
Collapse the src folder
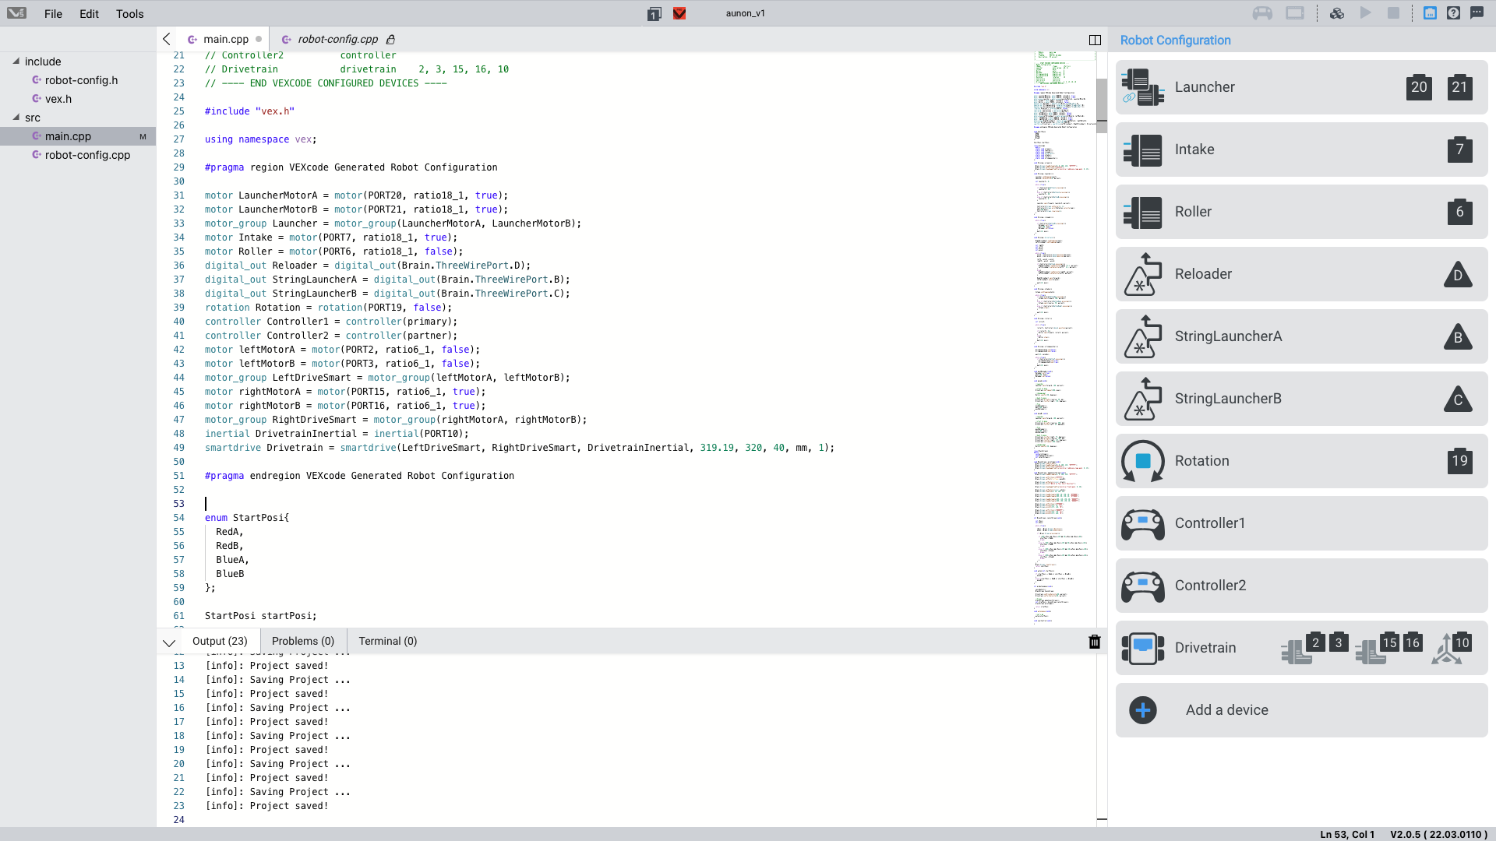click(x=16, y=117)
